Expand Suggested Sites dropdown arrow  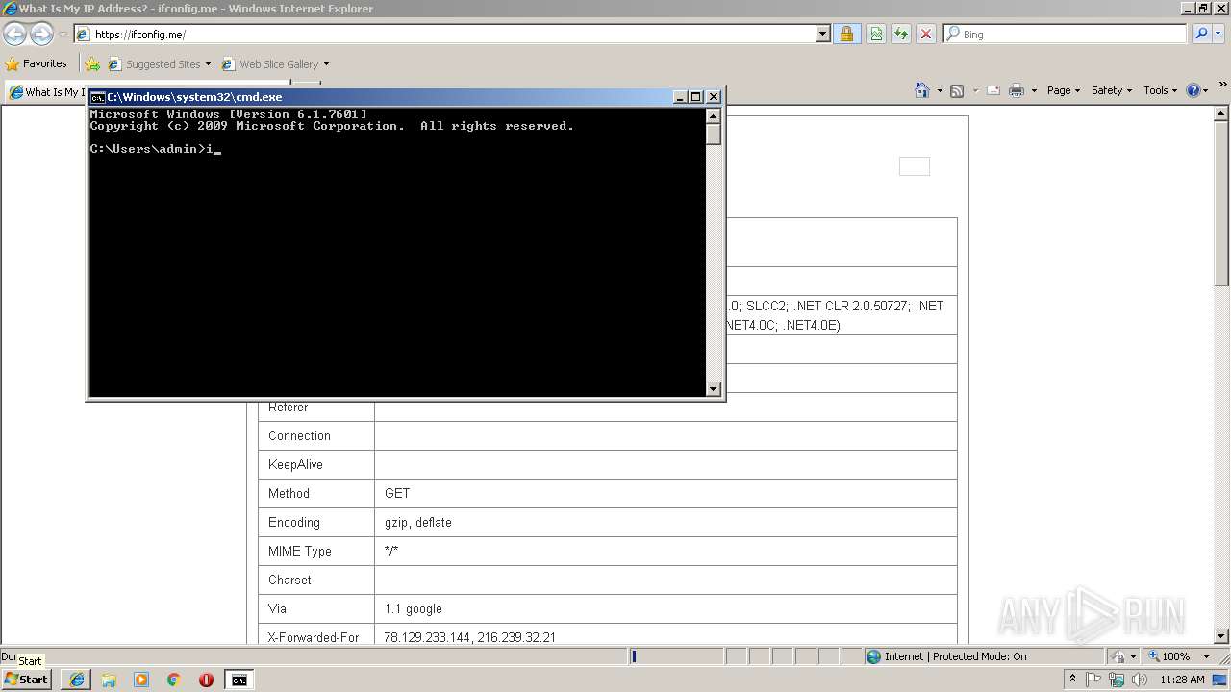point(208,64)
